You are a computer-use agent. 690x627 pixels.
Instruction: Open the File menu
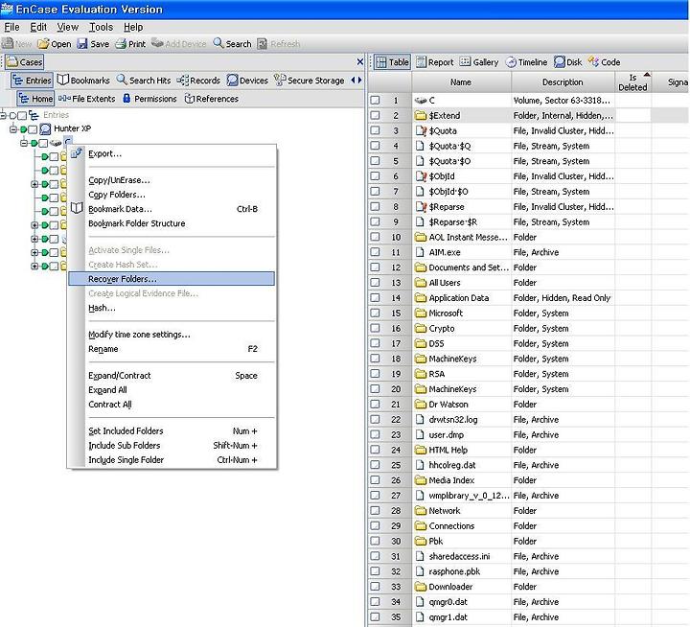coord(11,27)
